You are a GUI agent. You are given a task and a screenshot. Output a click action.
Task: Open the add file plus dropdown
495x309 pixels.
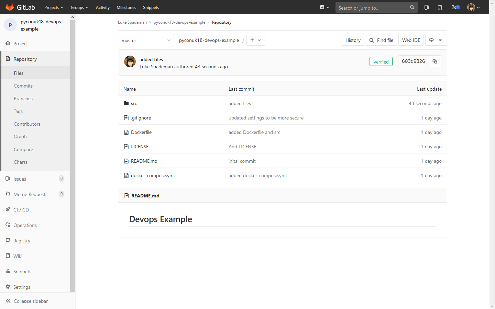point(255,40)
